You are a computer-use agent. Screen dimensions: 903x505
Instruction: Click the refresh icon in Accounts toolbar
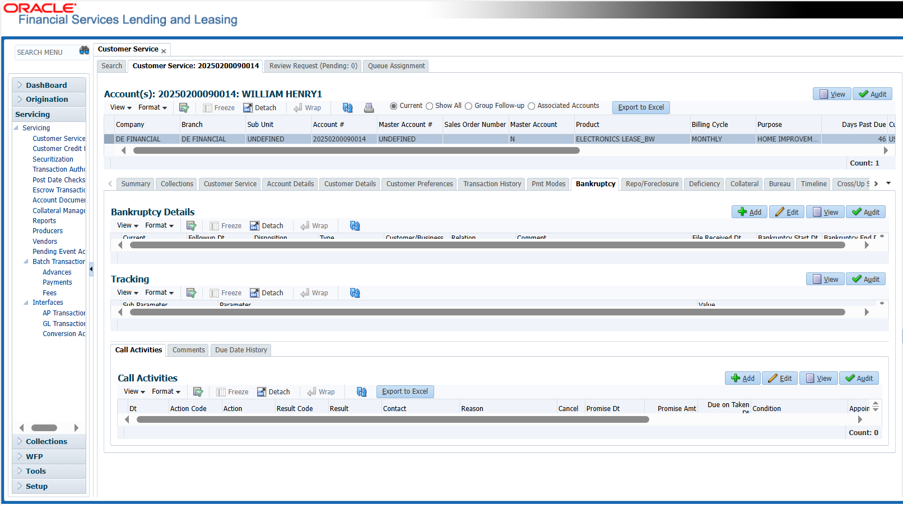pos(347,108)
